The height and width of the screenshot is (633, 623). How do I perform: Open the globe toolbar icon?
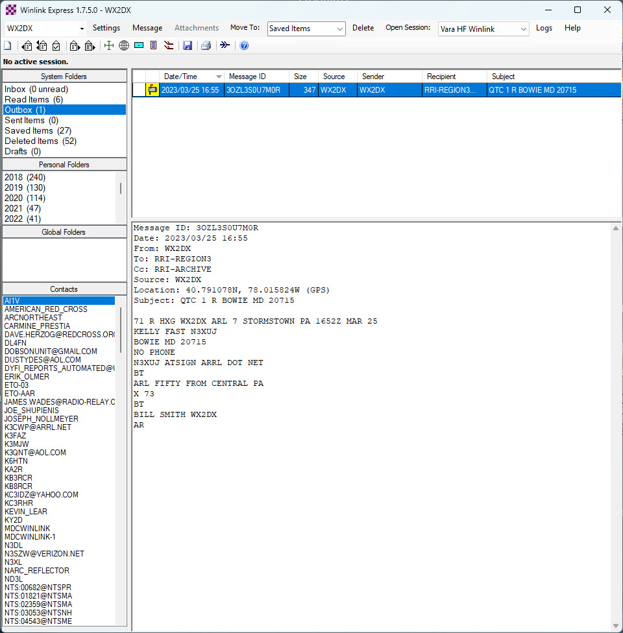tap(124, 45)
